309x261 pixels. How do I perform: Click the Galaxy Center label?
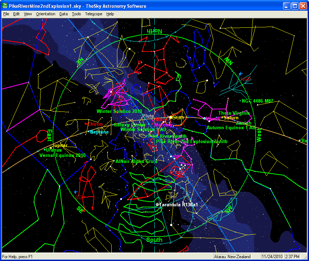coord(129,125)
